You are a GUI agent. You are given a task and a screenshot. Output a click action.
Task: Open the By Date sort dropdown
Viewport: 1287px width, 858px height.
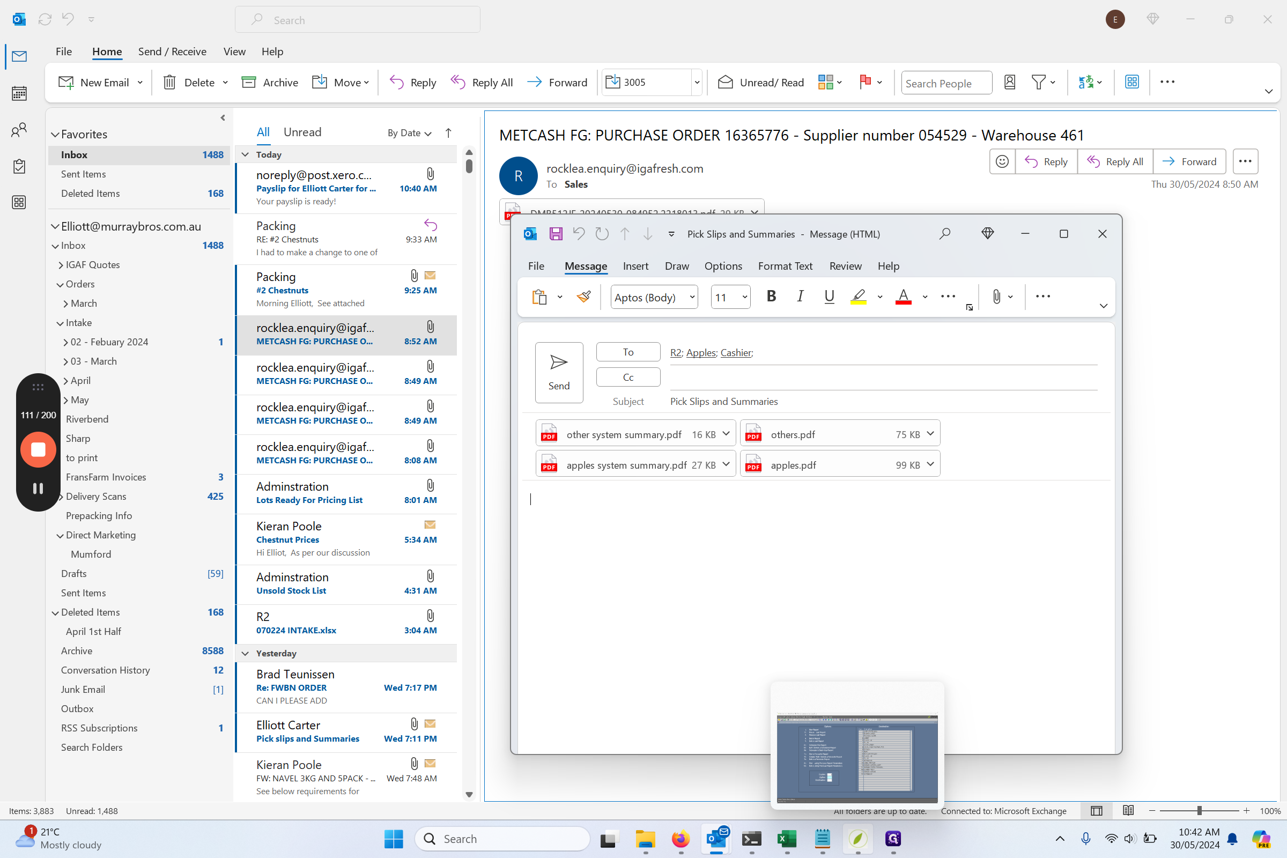click(x=409, y=133)
